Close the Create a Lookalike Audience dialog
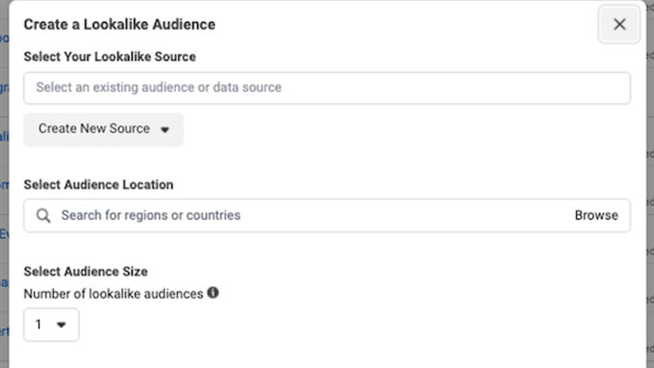This screenshot has height=368, width=654. click(619, 24)
